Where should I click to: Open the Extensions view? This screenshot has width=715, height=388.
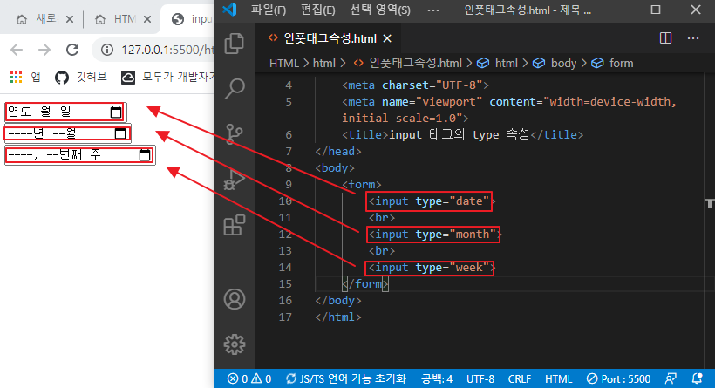point(235,225)
